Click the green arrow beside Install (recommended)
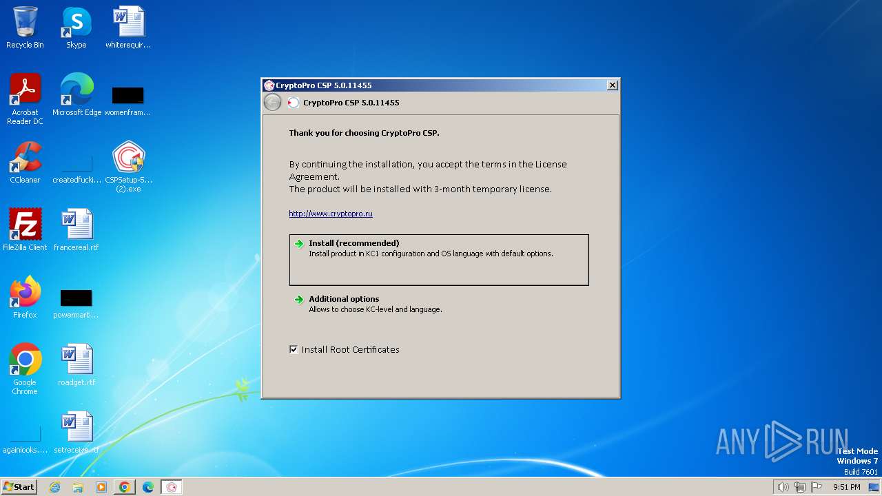Viewport: 882px width, 496px height. click(x=299, y=244)
